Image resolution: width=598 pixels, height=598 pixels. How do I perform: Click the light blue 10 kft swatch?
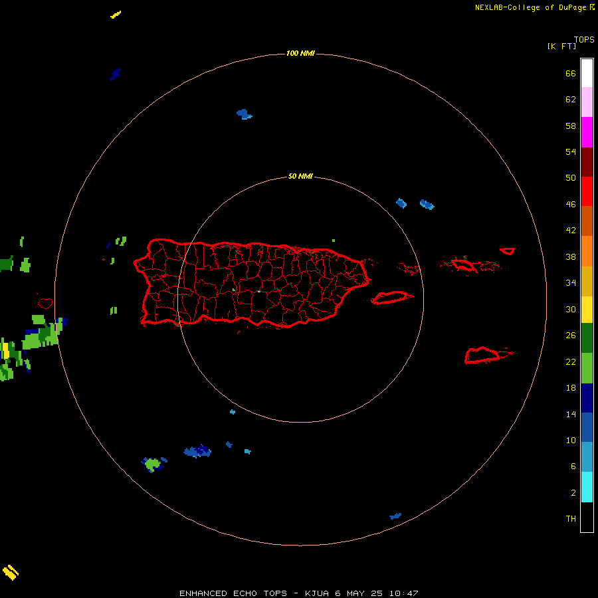[587, 456]
